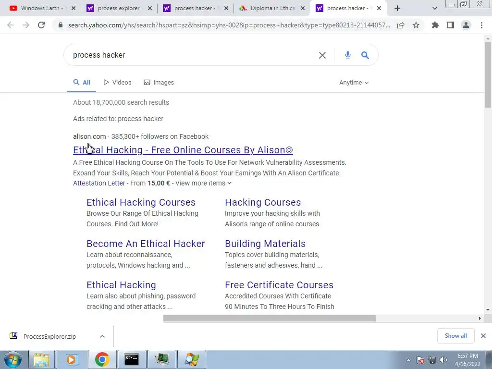Select the Images results filter
The height and width of the screenshot is (369, 492).
(x=159, y=83)
